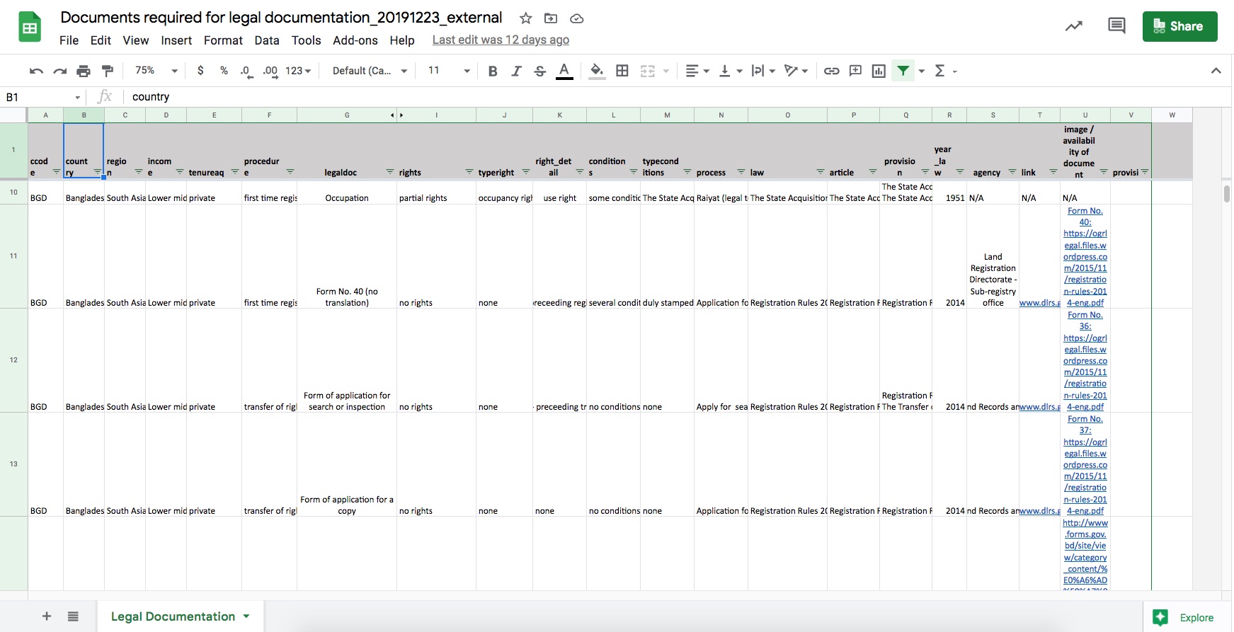1234x632 pixels.
Task: Open the Edit menu
Action: (x=101, y=40)
